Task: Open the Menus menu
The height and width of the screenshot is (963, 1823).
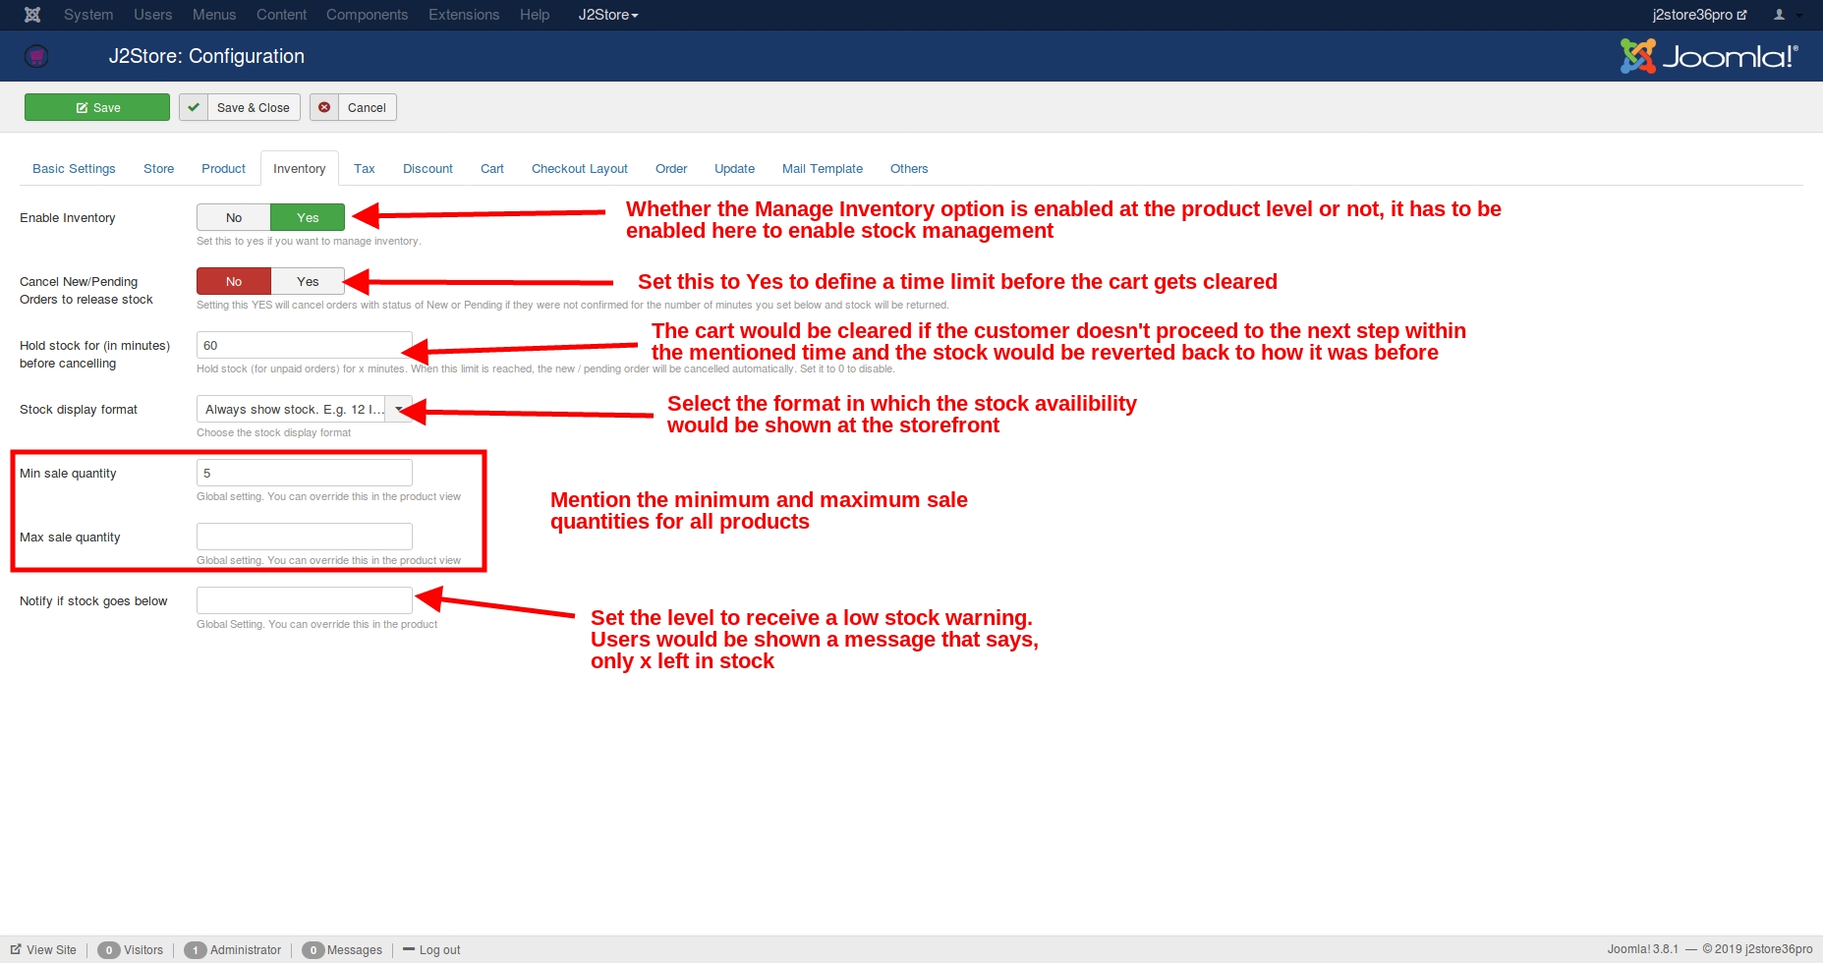Action: [214, 15]
